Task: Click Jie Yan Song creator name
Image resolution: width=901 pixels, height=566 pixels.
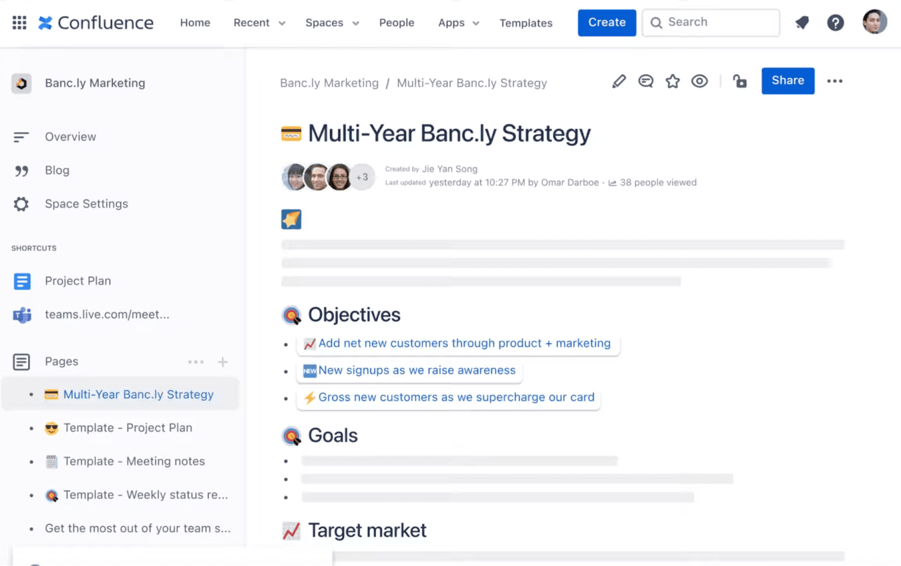Action: [450, 169]
